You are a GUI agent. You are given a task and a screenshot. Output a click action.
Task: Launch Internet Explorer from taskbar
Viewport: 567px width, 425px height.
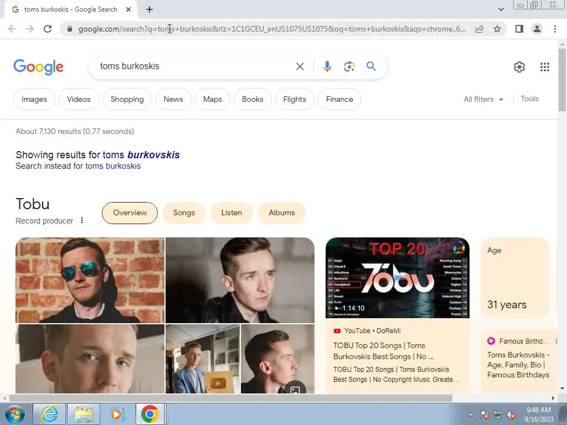(x=49, y=414)
